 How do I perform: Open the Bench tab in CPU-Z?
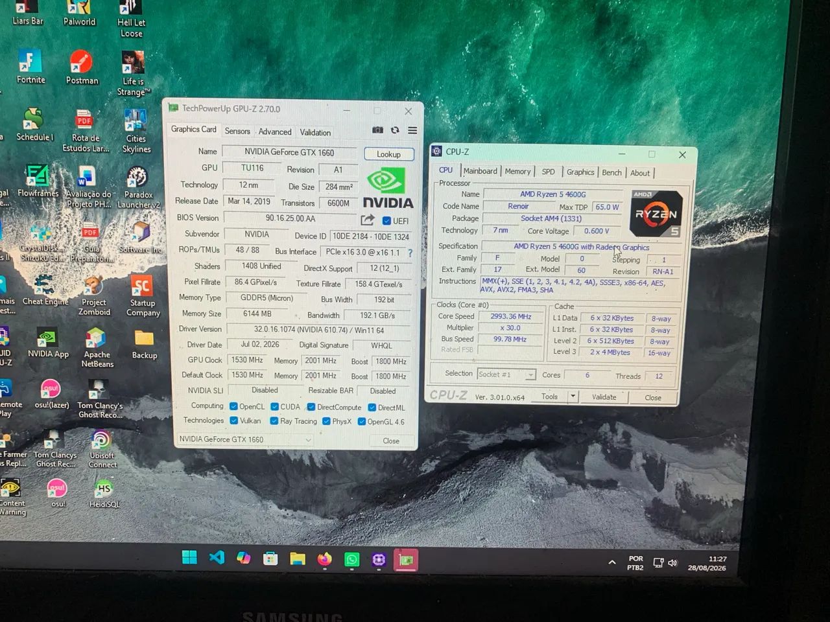coord(611,172)
